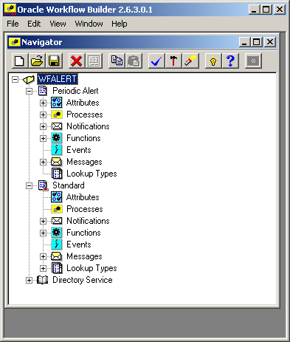Minimize the Oracle Workflow Builder window

point(255,10)
